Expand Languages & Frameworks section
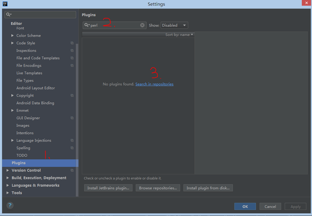This screenshot has width=312, height=216. [x=7, y=185]
